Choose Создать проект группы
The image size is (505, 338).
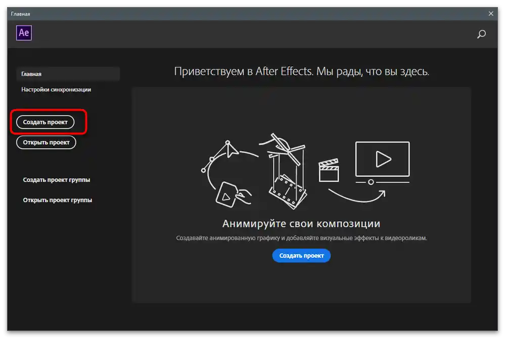56,180
